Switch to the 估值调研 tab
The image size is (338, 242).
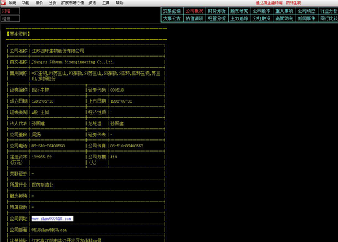(194, 18)
